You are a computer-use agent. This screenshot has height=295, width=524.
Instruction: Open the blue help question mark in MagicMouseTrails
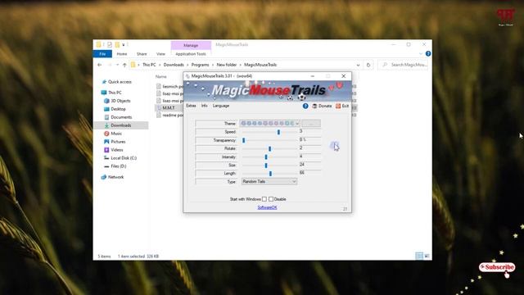click(305, 106)
